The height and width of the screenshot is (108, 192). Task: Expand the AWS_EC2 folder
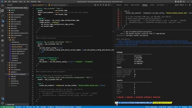tap(13, 19)
